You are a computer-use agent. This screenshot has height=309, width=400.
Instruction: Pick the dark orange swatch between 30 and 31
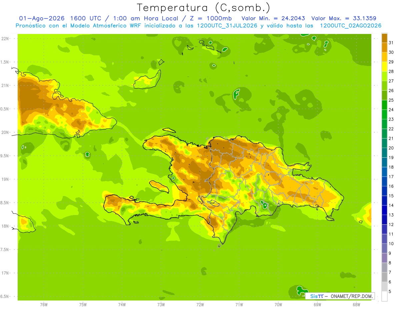pyautogui.click(x=384, y=48)
